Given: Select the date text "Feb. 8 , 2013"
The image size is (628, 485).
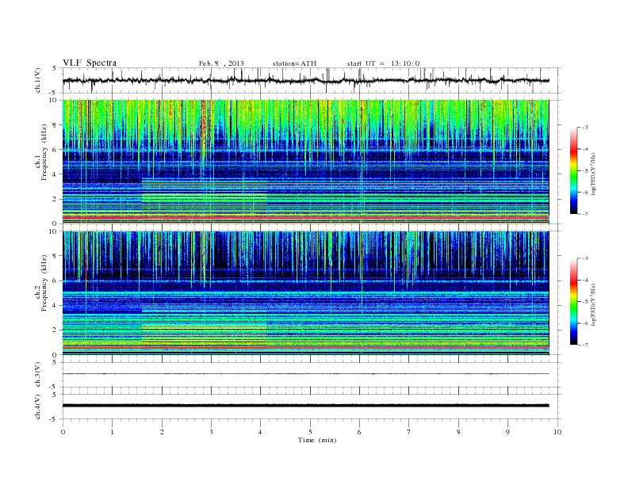Looking at the screenshot, I should coord(221,63).
